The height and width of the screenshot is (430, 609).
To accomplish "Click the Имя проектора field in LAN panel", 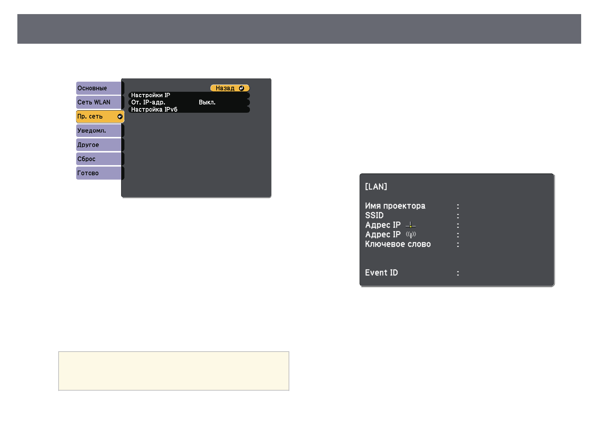I will [x=395, y=206].
